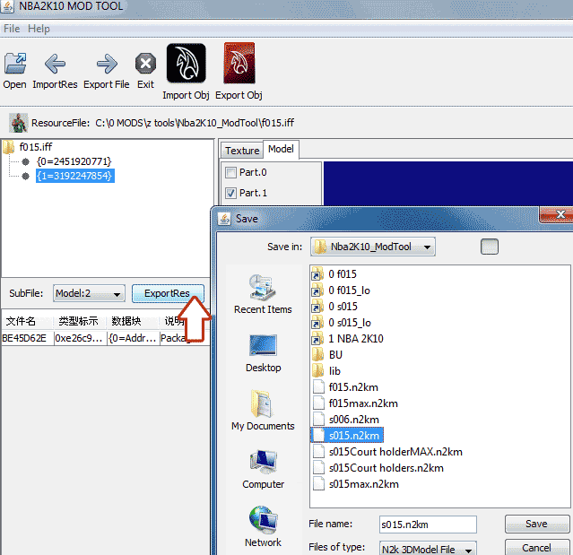Click the 文件名 column header
The height and width of the screenshot is (555, 573).
click(x=27, y=321)
